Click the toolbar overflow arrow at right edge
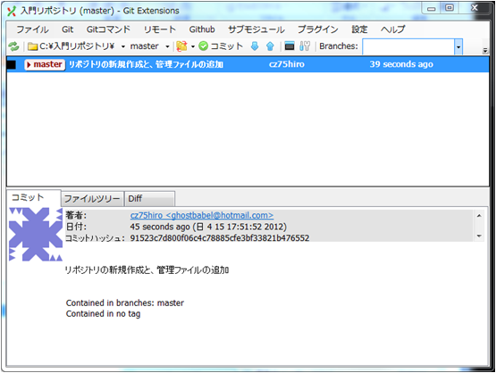This screenshot has width=496, height=373. pyautogui.click(x=485, y=50)
